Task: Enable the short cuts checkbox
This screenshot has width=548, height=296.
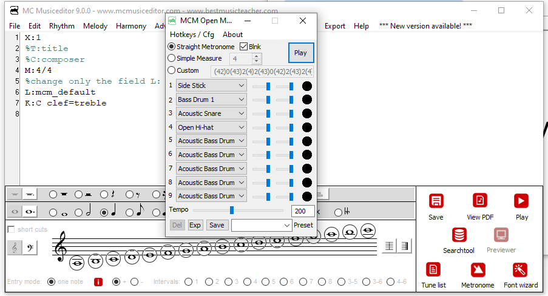Action: coord(11,229)
